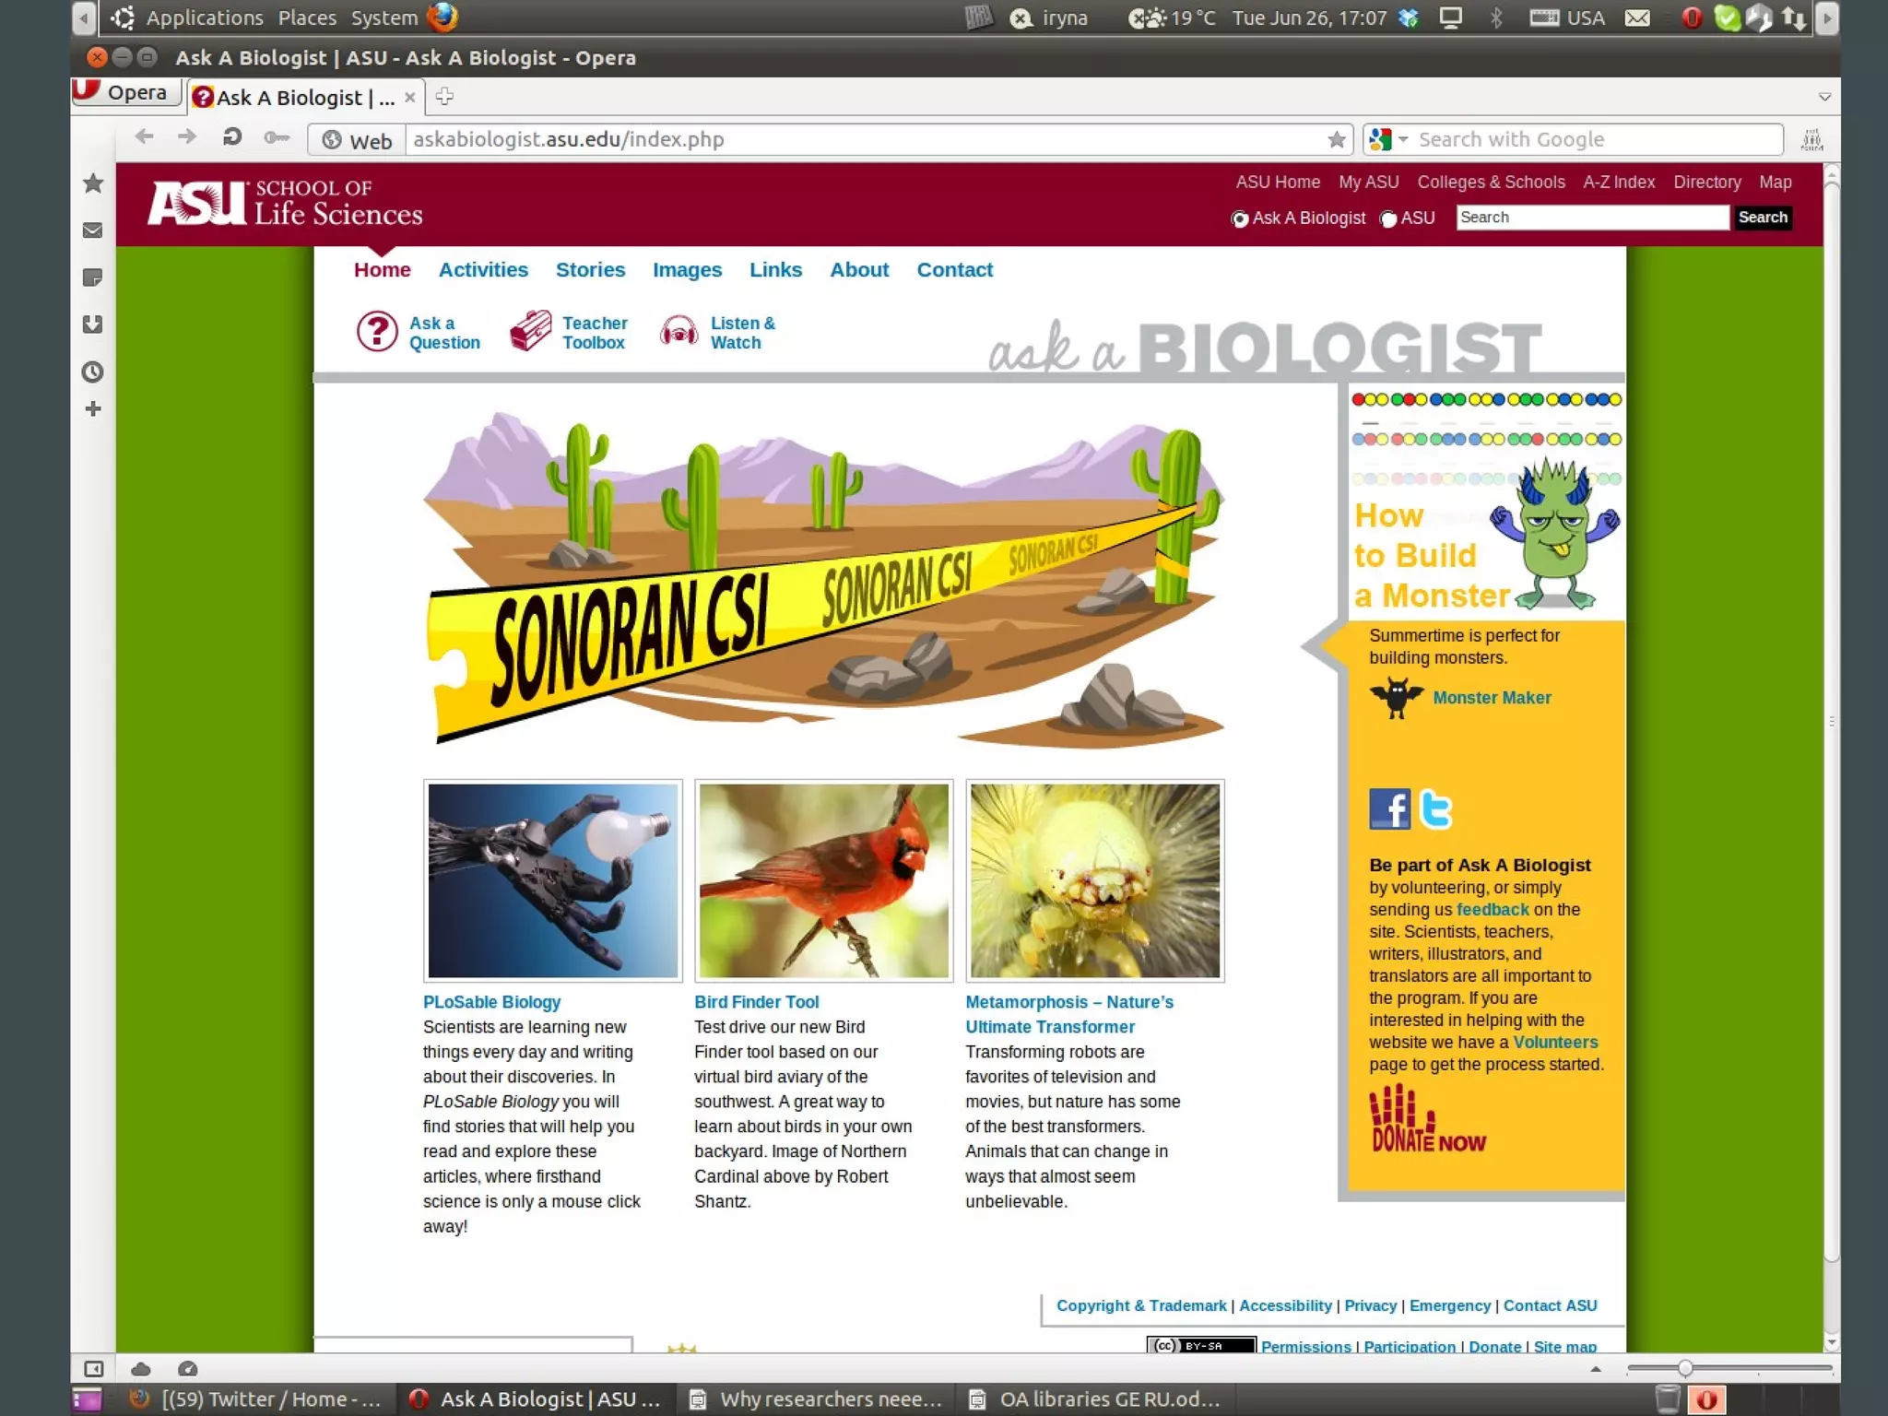Click the reload page icon

[231, 137]
